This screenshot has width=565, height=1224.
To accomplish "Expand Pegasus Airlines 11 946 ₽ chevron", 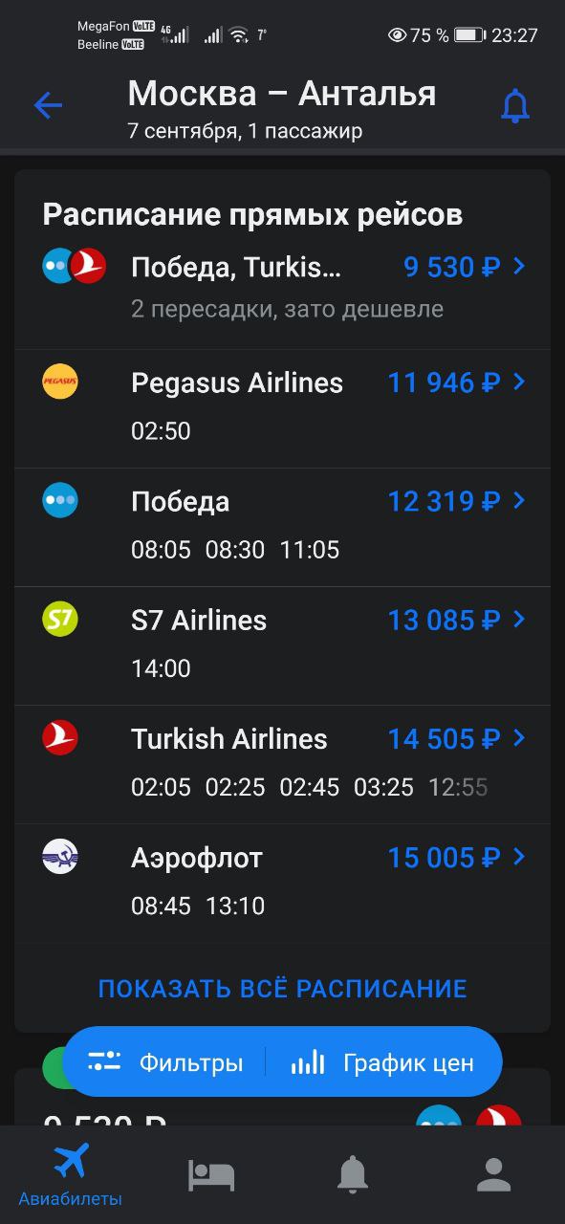I will 519,382.
